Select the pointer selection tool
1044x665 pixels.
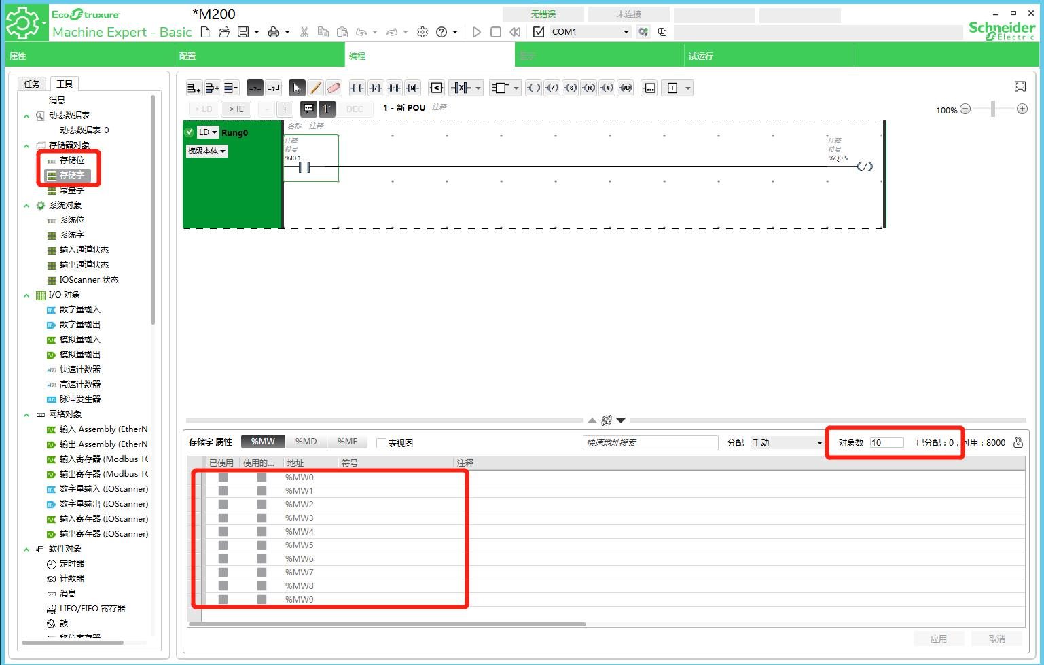pyautogui.click(x=297, y=88)
